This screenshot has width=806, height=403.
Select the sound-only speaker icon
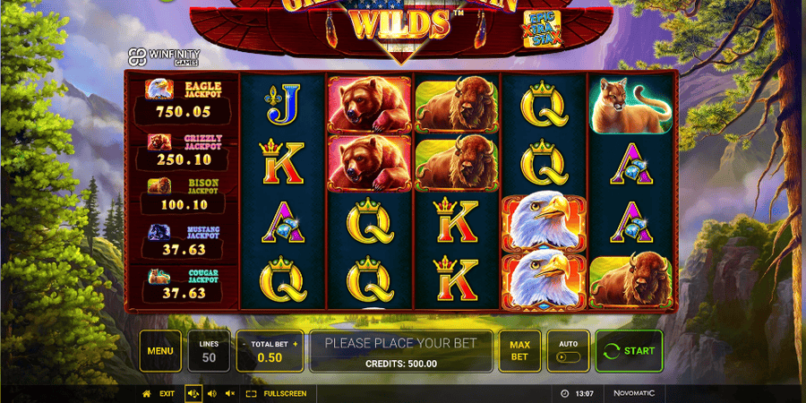[x=211, y=394]
